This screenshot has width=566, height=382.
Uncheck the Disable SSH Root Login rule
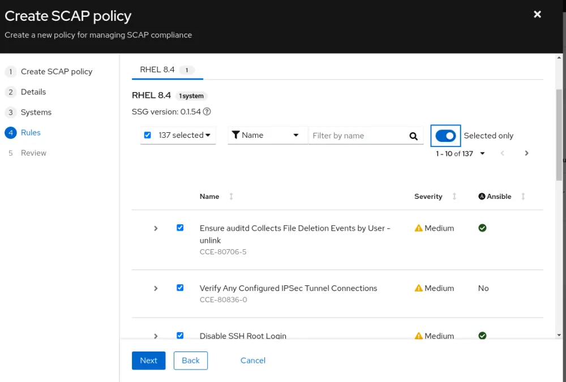click(x=180, y=335)
